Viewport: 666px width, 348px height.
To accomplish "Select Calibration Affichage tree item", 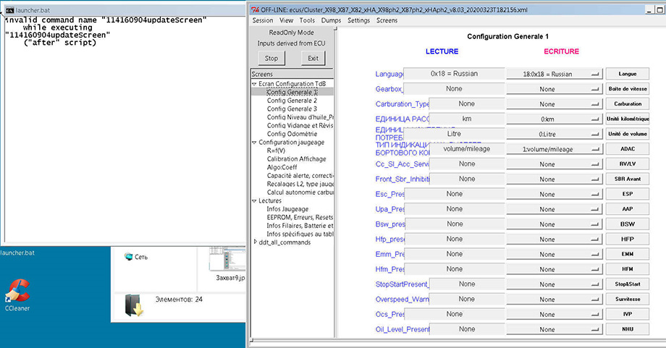I will [297, 159].
